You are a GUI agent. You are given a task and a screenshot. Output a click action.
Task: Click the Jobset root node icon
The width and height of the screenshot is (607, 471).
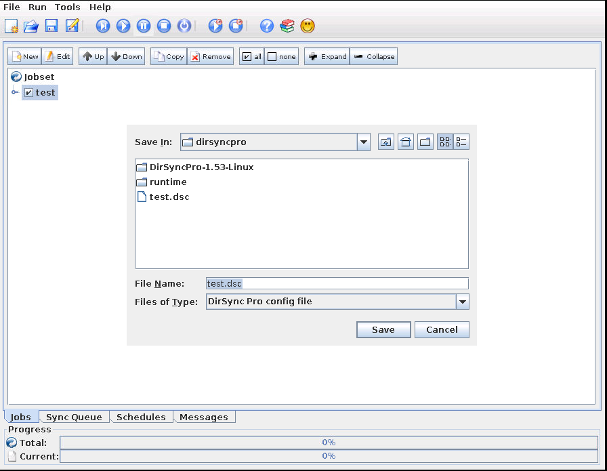point(16,77)
